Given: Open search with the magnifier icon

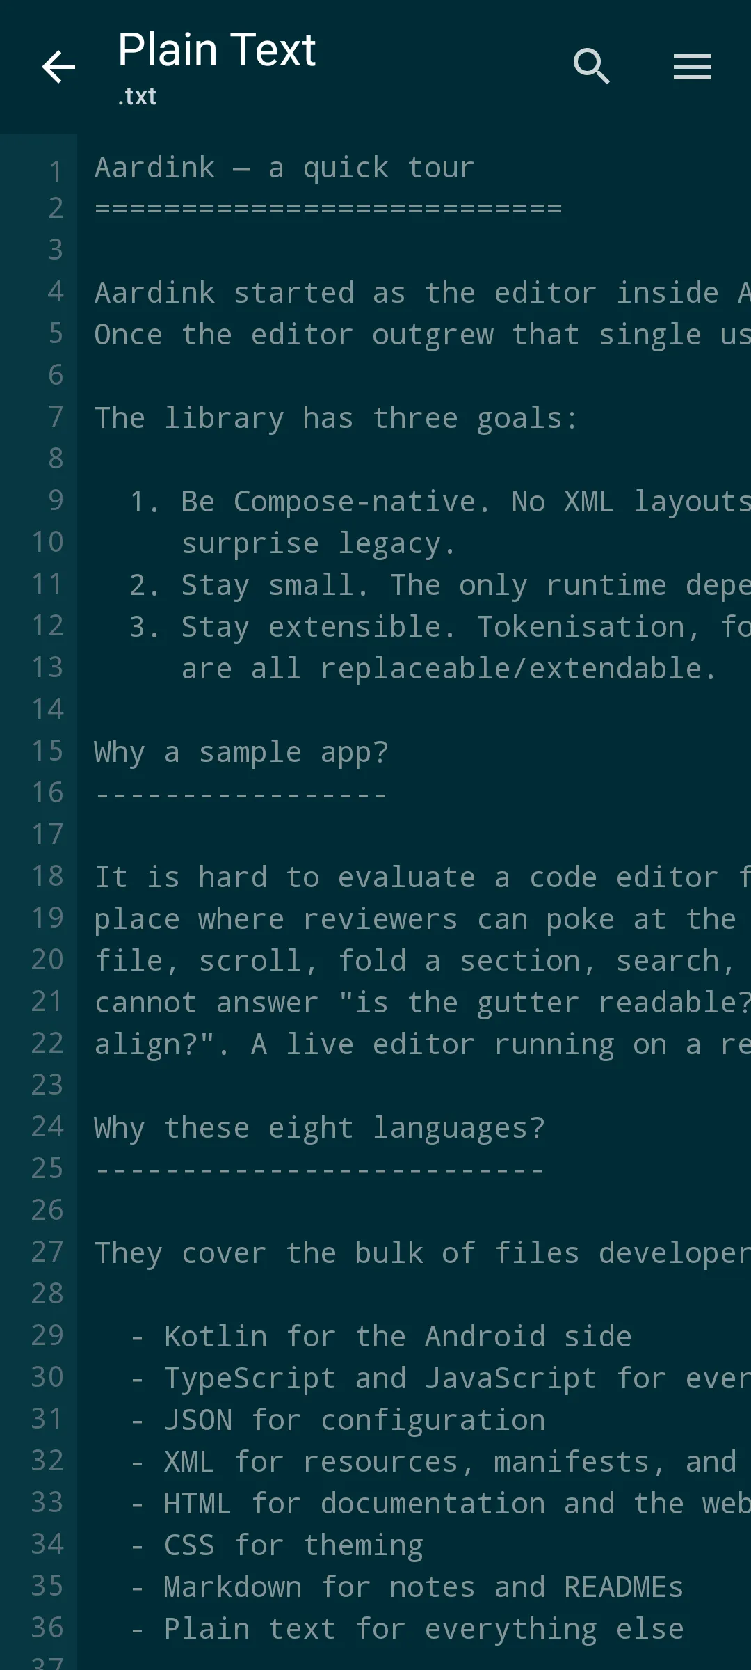Looking at the screenshot, I should tap(592, 67).
